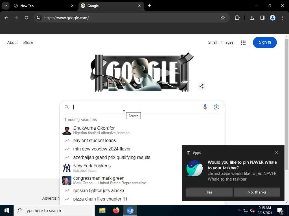Decline pinning with No, thanks

coord(257,192)
